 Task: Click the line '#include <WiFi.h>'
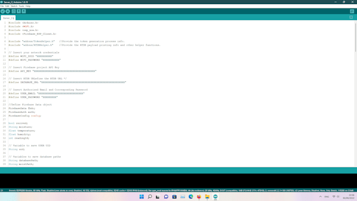point(21,26)
